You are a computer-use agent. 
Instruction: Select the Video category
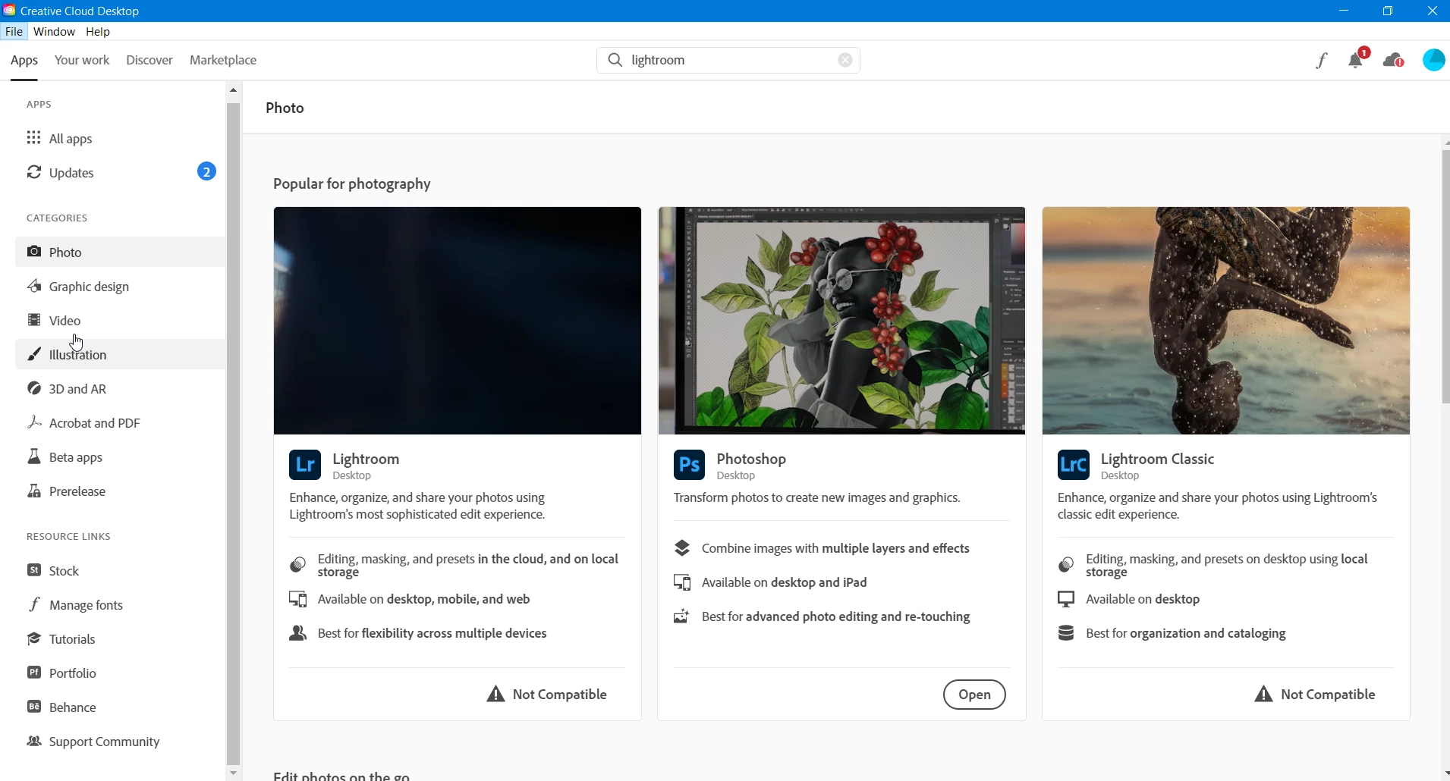tap(121, 320)
